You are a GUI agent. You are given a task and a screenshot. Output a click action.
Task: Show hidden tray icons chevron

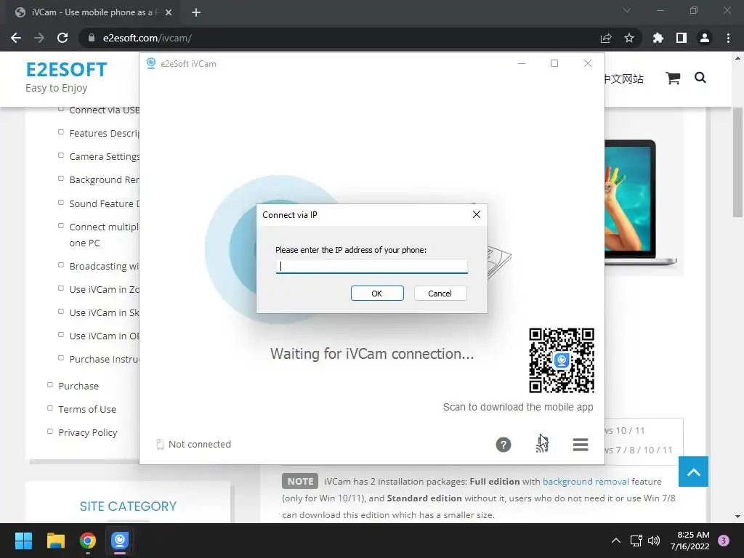(616, 541)
